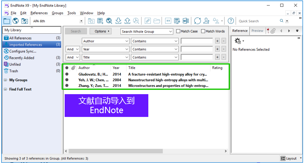Click Open Link toolbar icon
The height and width of the screenshot is (163, 304).
(x=148, y=21)
